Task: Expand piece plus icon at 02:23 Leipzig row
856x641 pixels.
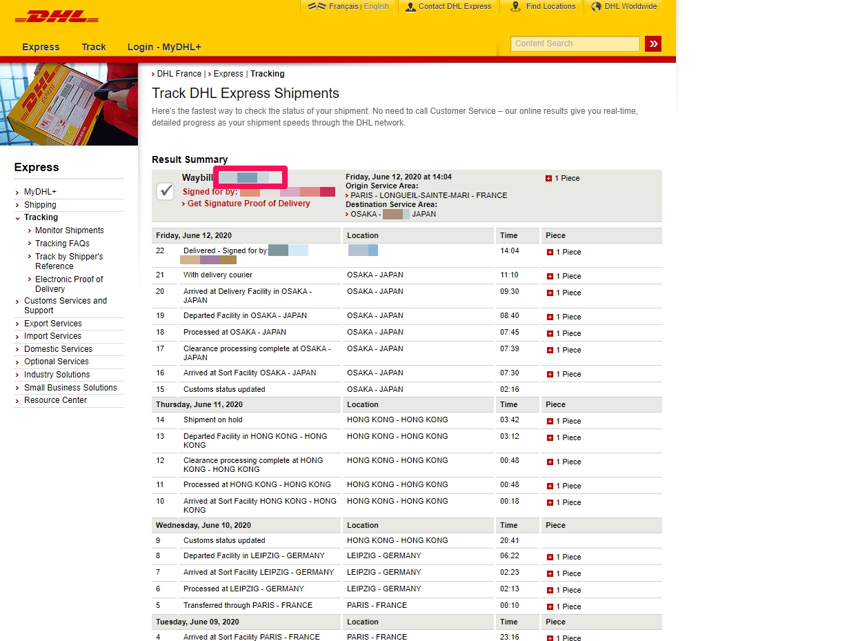Action: point(550,574)
